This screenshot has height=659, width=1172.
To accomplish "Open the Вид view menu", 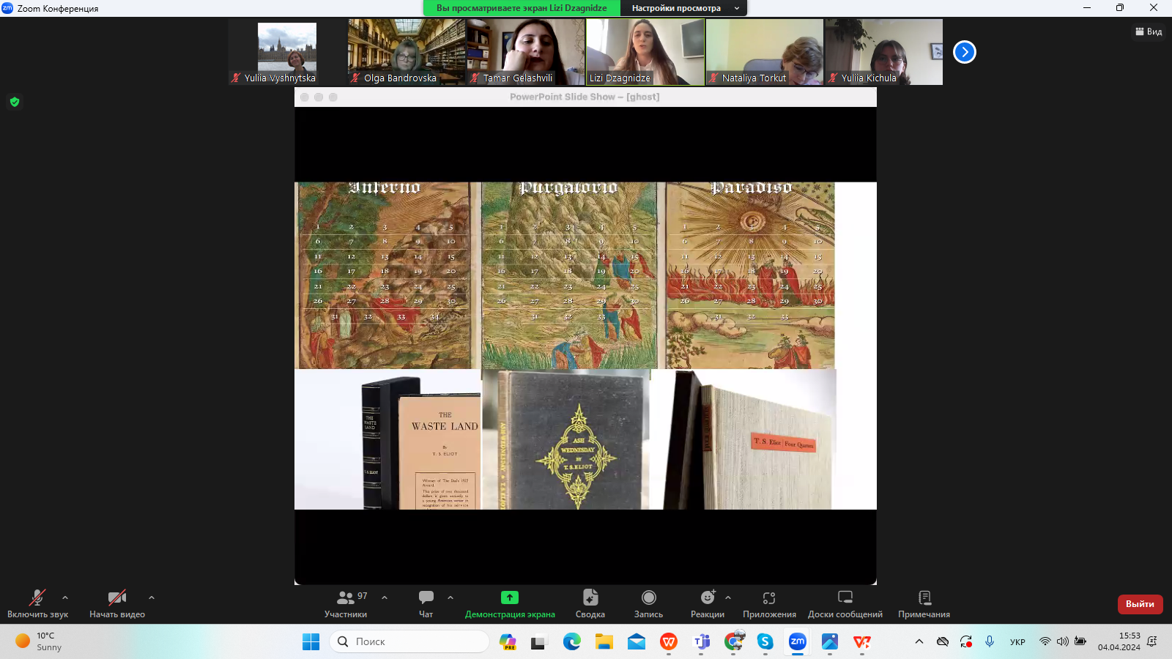I will click(x=1149, y=31).
